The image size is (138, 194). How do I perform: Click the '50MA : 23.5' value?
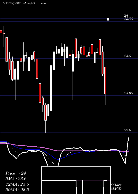pos(17,190)
